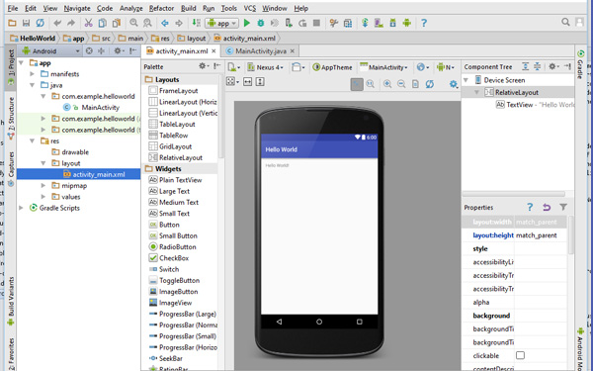Expand the Gradle Scripts node
Image resolution: width=593 pixels, height=371 pixels.
pyautogui.click(x=22, y=208)
